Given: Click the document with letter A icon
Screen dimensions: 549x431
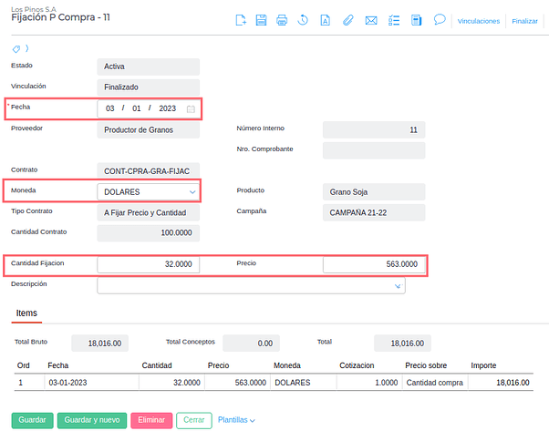Looking at the screenshot, I should (326, 20).
